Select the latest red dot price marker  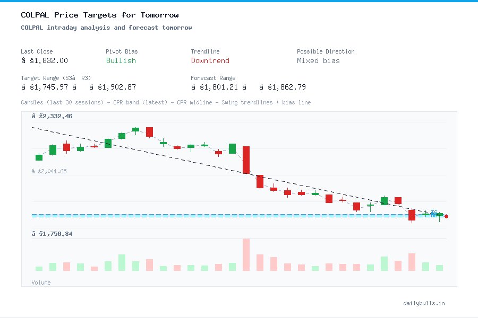coord(447,216)
